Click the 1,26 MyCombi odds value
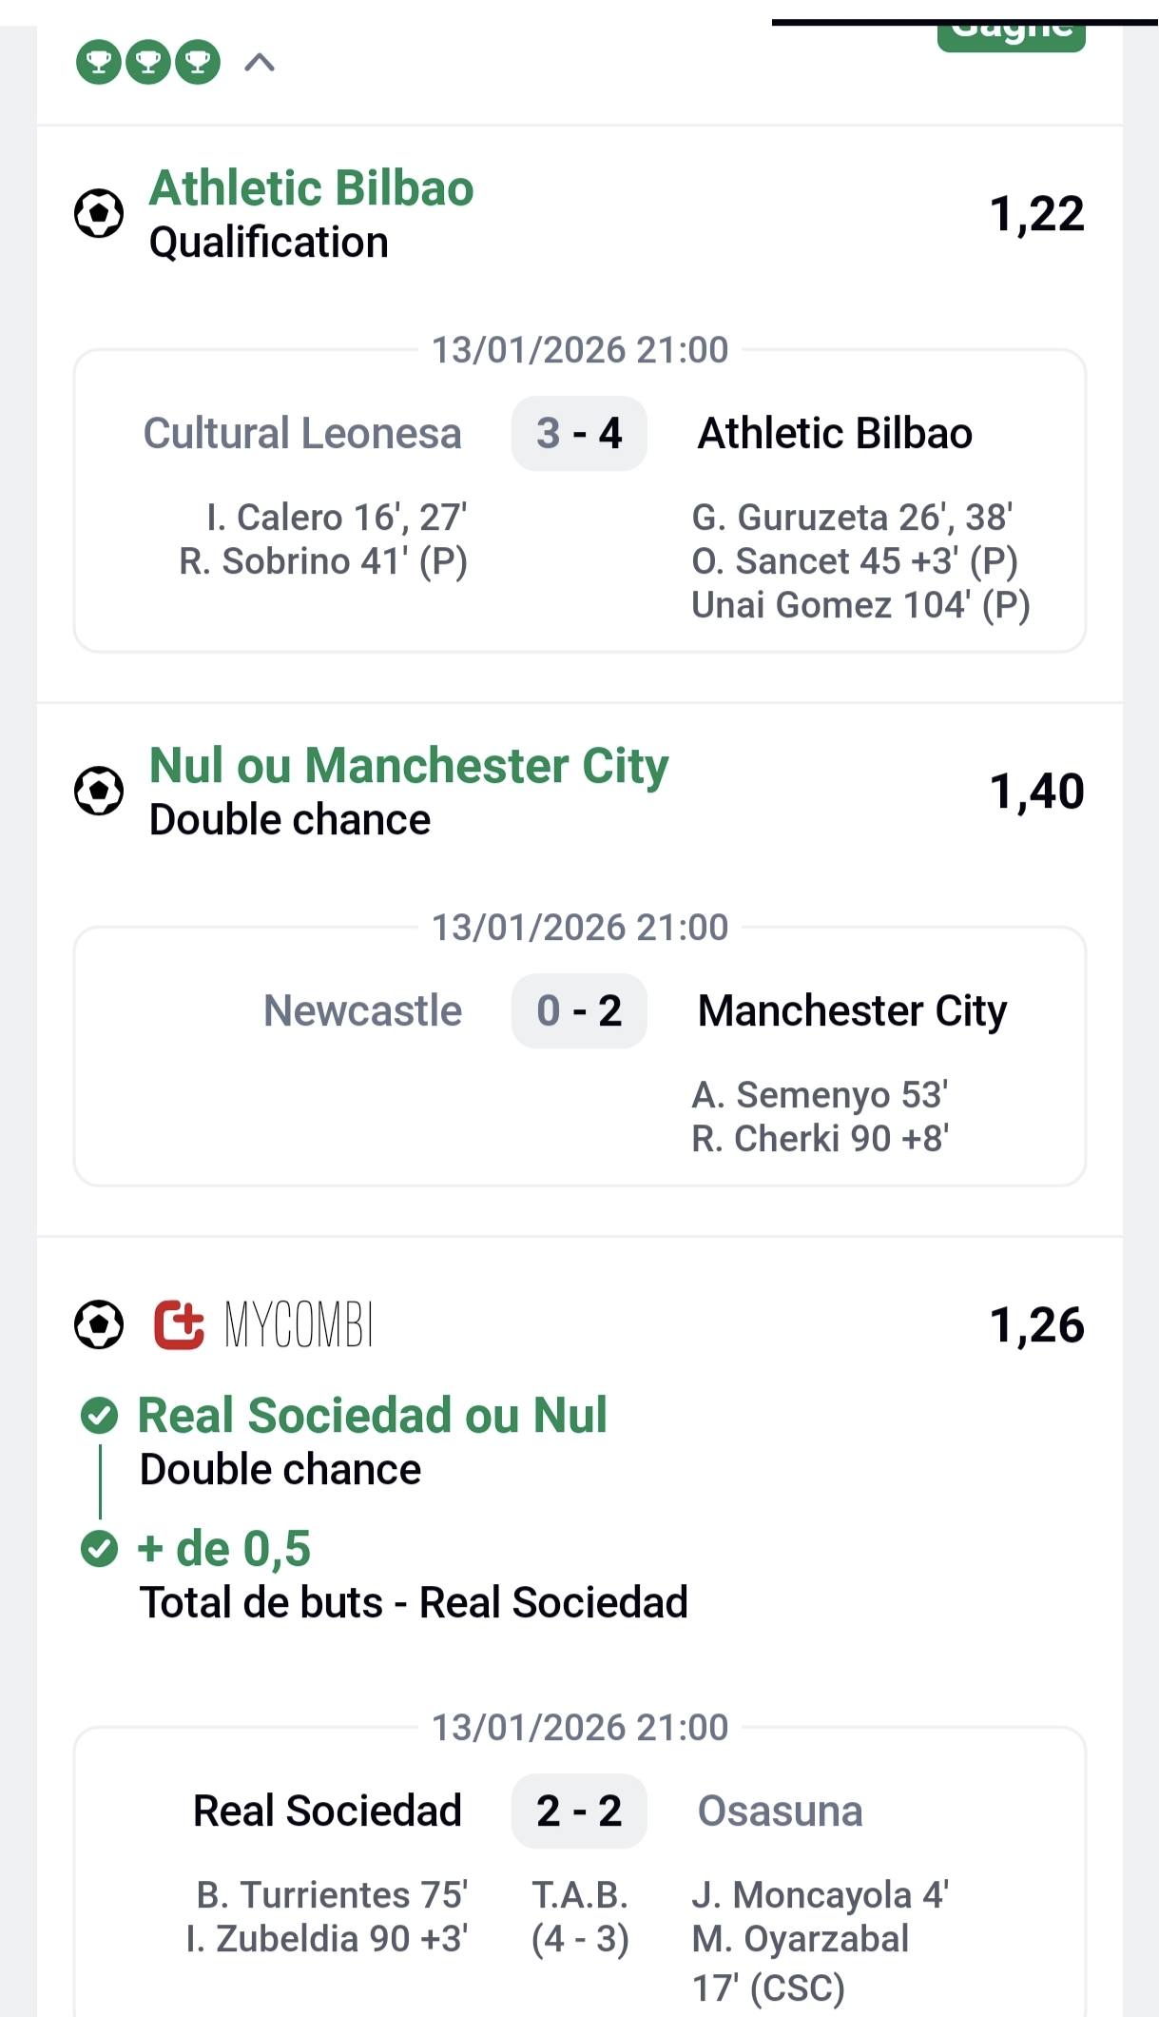 pos(1036,1325)
